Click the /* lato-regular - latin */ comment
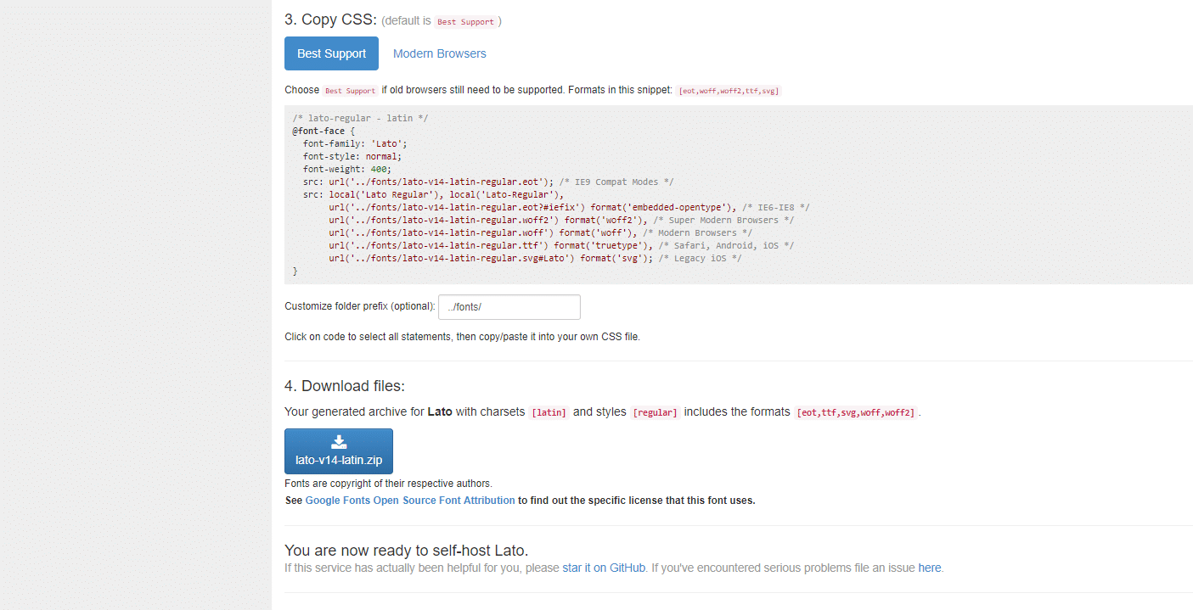 click(360, 119)
